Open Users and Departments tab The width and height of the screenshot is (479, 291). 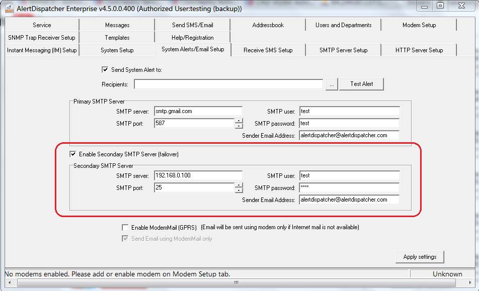[343, 25]
